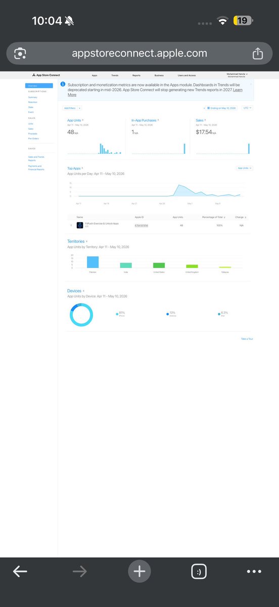Click the FitPush app icon thumbnail
This screenshot has height=607, width=279.
point(80,225)
